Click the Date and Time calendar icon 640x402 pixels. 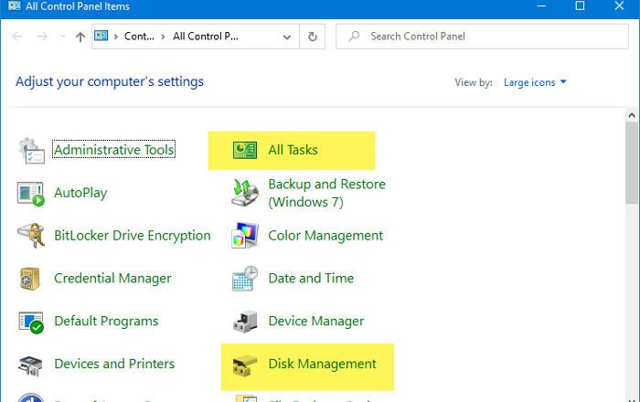tap(244, 279)
